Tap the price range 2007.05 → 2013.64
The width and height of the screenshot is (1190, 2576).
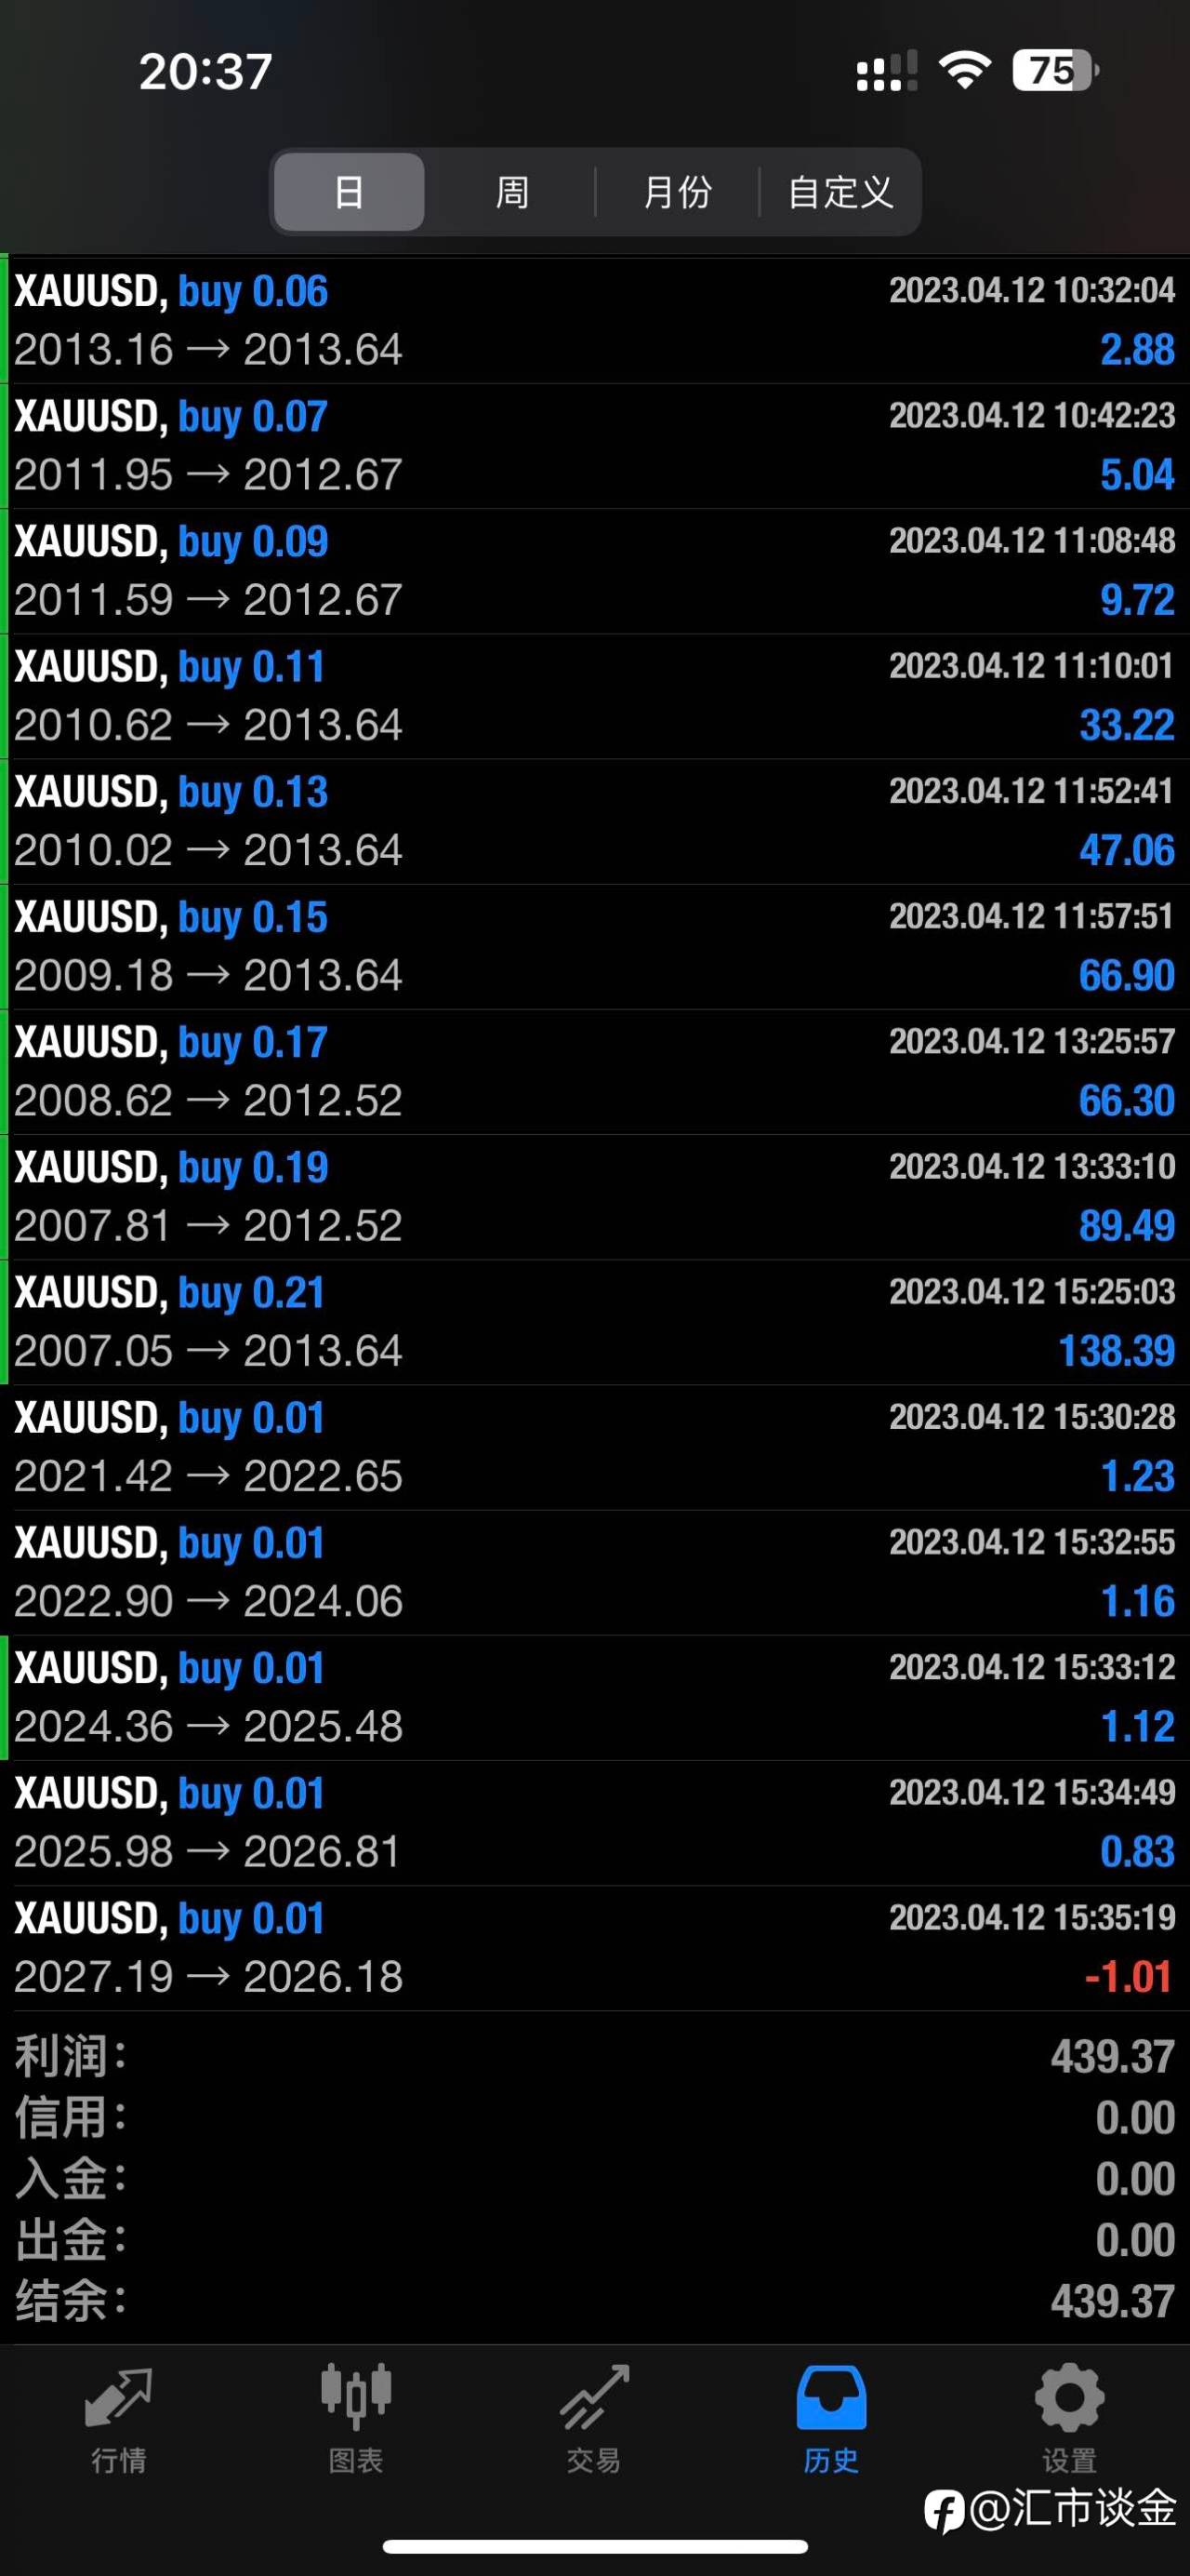(x=208, y=1351)
